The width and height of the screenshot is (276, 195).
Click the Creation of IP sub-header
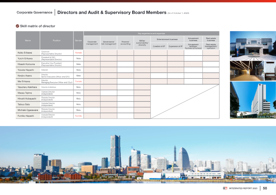pos(159,46)
